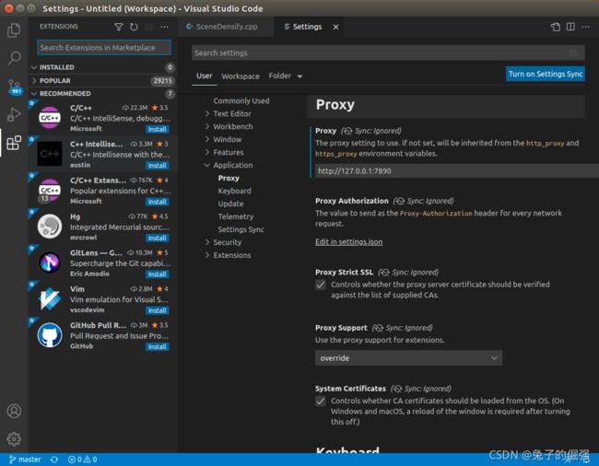Toggle the Proxy Strict SSL checkbox
Screen dimensions: 599x466
[321, 285]
